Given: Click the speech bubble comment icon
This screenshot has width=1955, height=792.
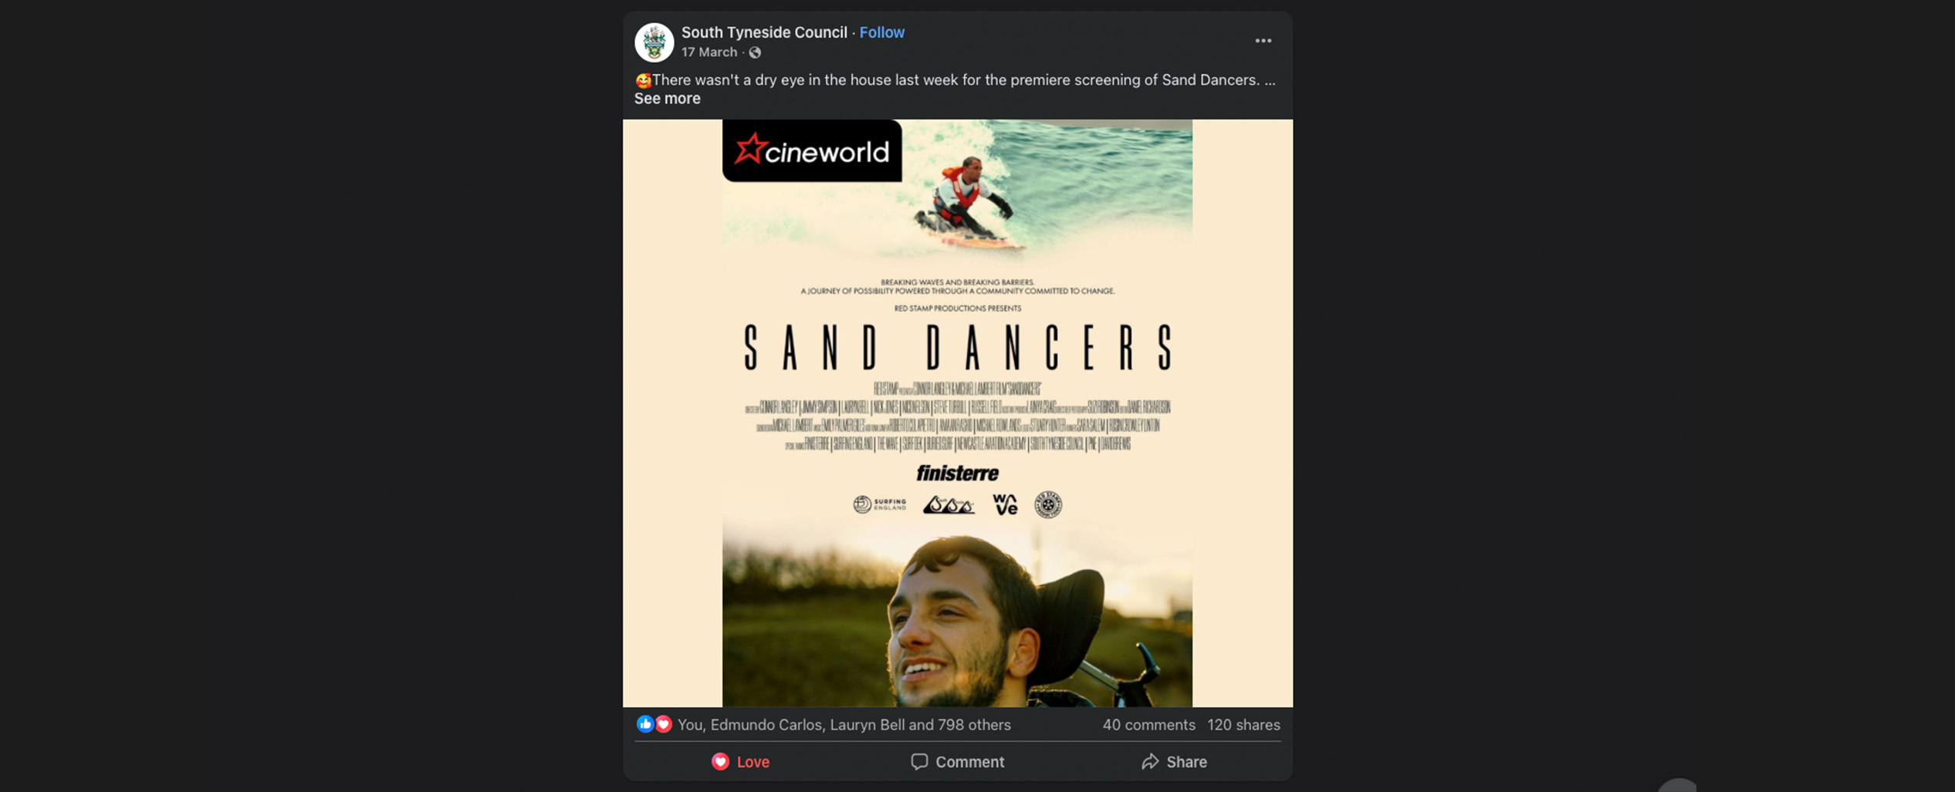Looking at the screenshot, I should (918, 762).
